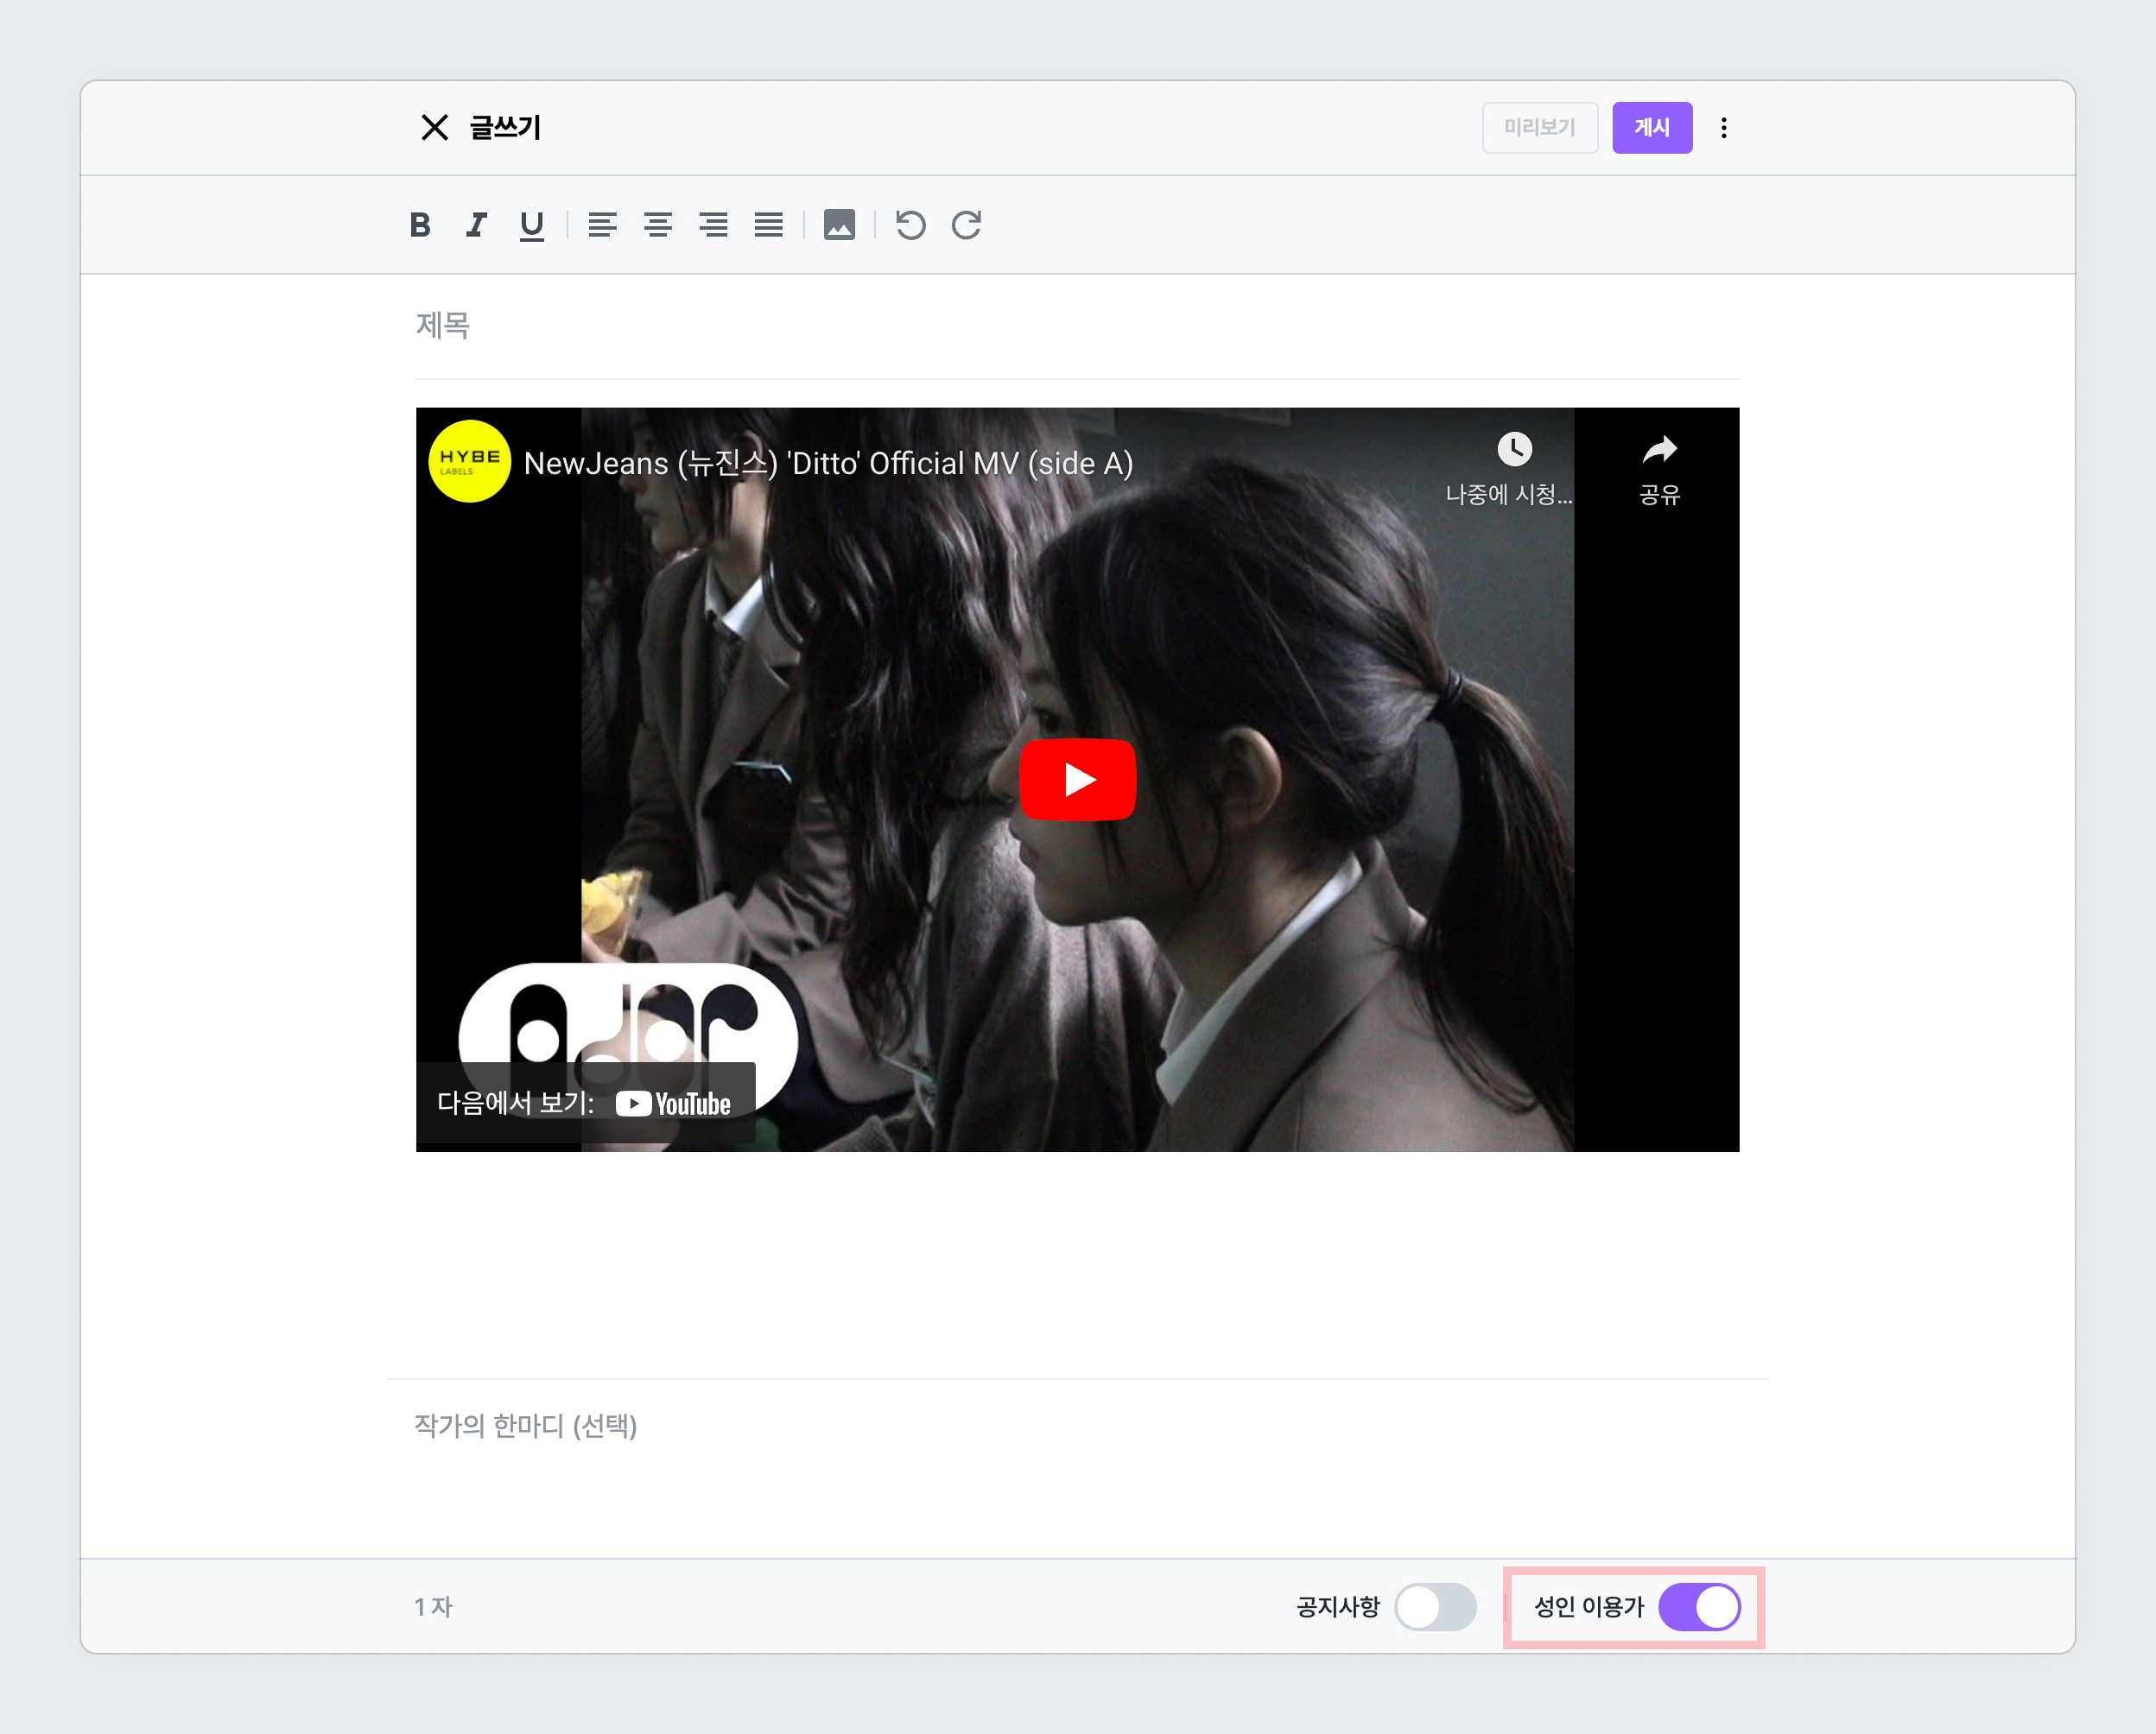Click the 미리보기 preview button
2156x1734 pixels.
(1539, 128)
